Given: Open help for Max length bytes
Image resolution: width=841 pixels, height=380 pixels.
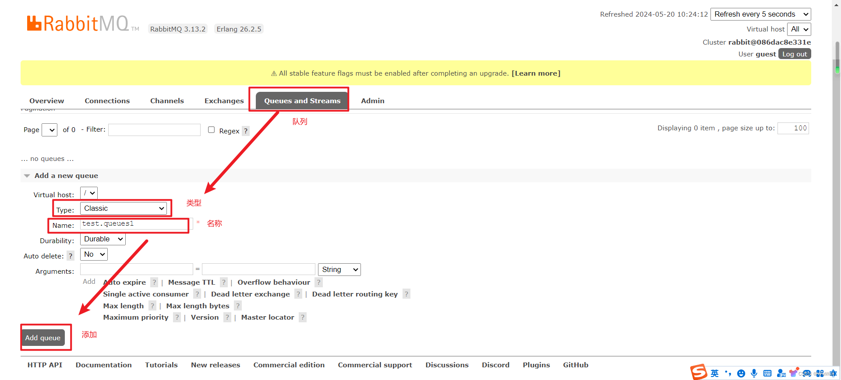Looking at the screenshot, I should 238,306.
